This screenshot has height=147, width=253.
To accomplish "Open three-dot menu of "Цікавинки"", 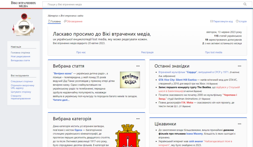I will click(239, 124).
